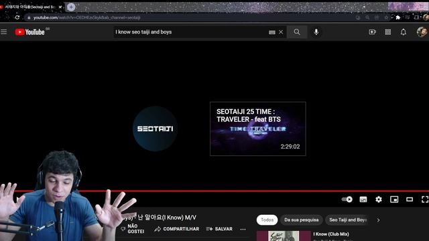Bookmark this page with the star icon
This screenshot has height=241, width=429.
[x=386, y=17]
